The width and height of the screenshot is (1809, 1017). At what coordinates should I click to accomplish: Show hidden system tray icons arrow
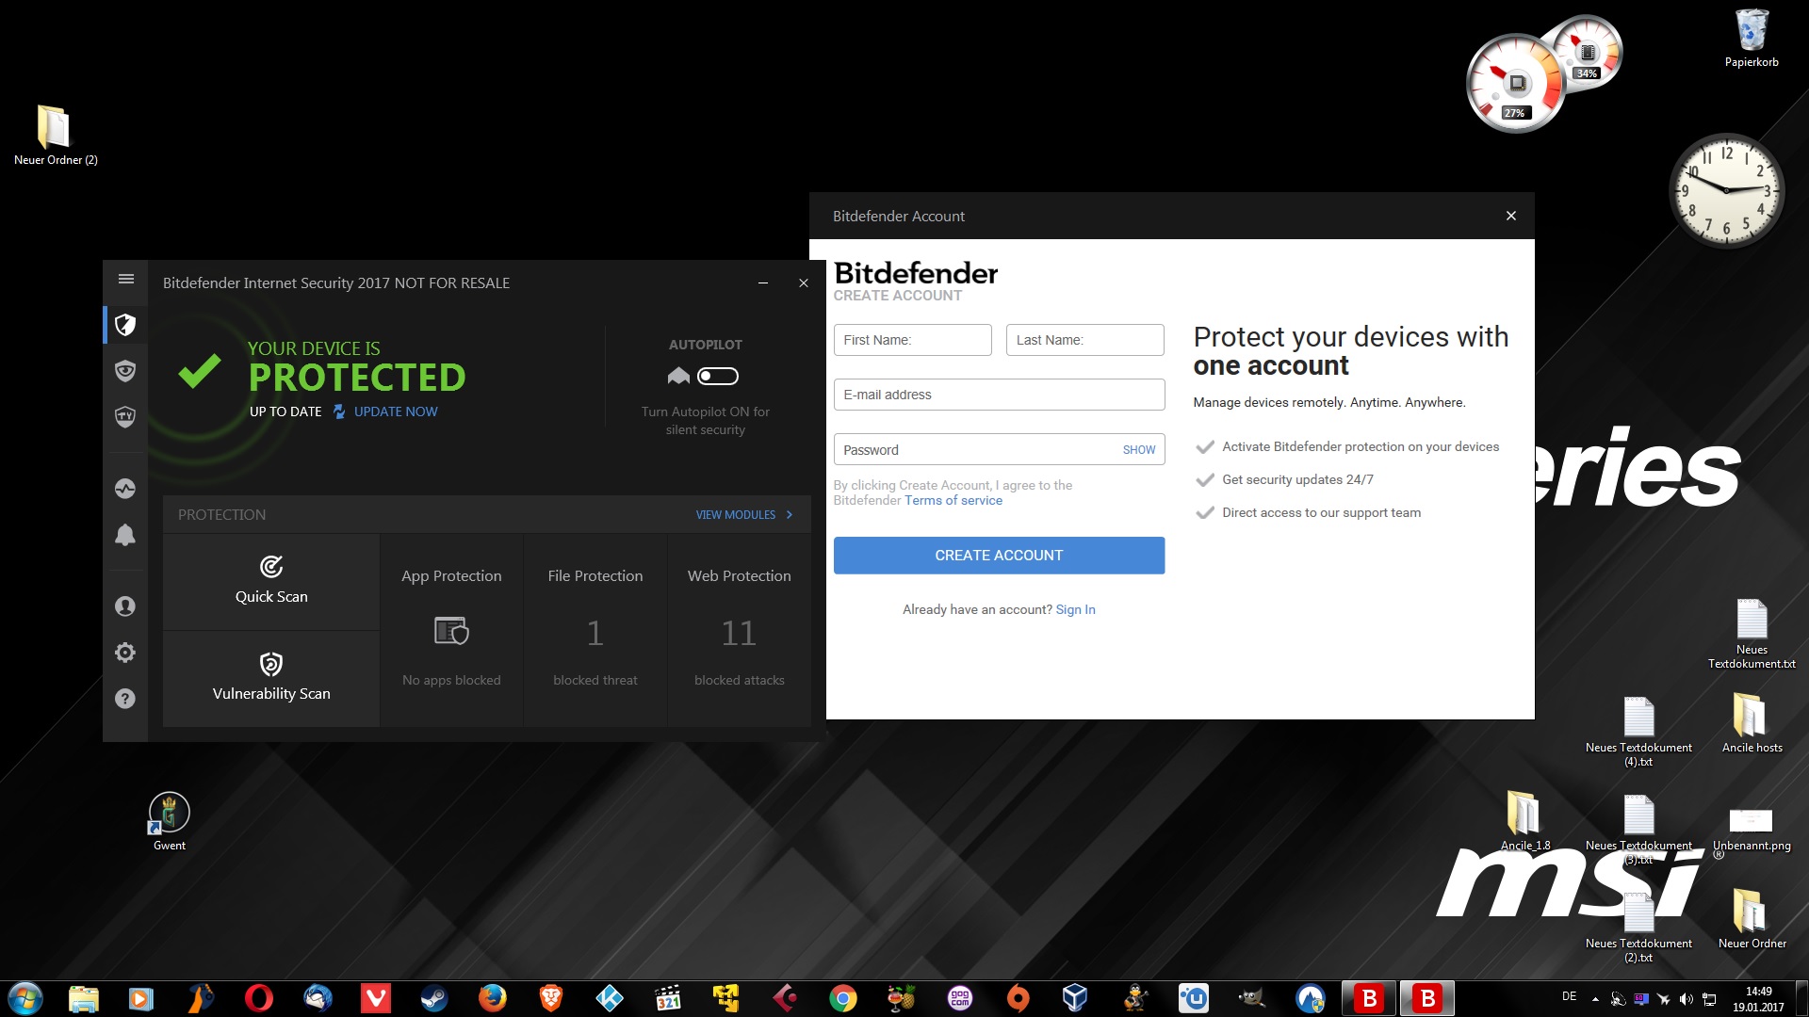pos(1595,999)
